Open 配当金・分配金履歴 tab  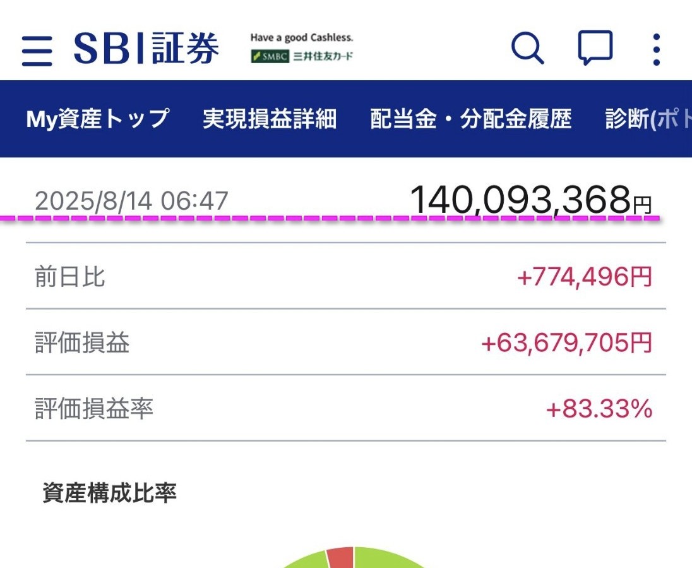[471, 119]
